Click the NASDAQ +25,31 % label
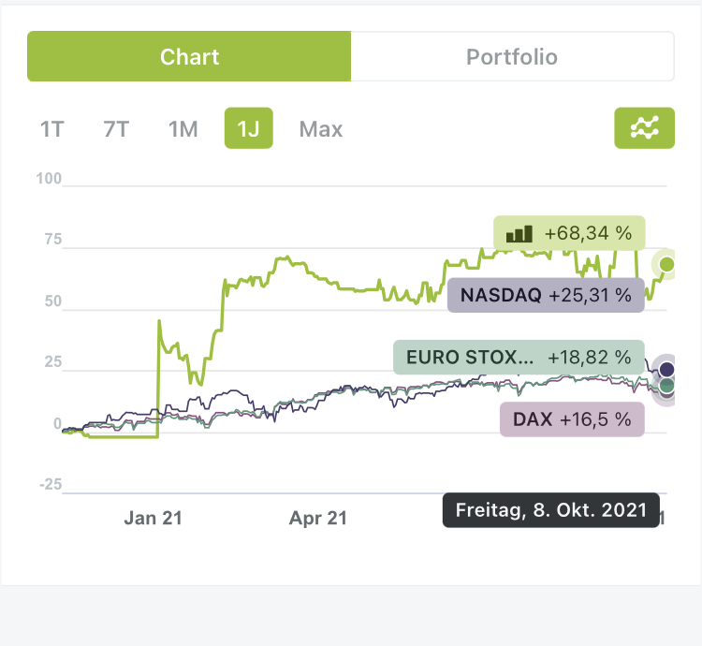Viewport: 702px width, 646px height. 546,296
